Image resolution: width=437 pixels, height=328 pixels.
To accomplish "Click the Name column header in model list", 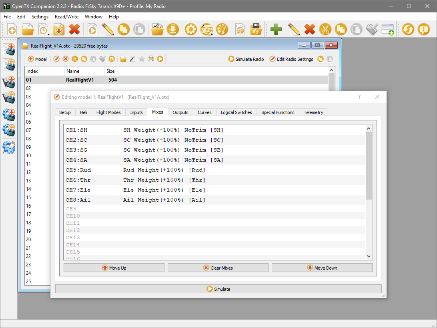I will (x=85, y=71).
